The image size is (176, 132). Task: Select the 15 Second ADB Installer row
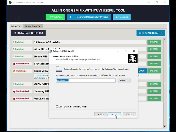tap(90, 42)
